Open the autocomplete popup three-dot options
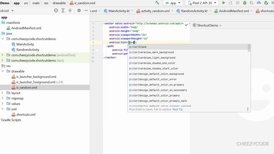This screenshot has width=274, height=154. tap(247, 110)
